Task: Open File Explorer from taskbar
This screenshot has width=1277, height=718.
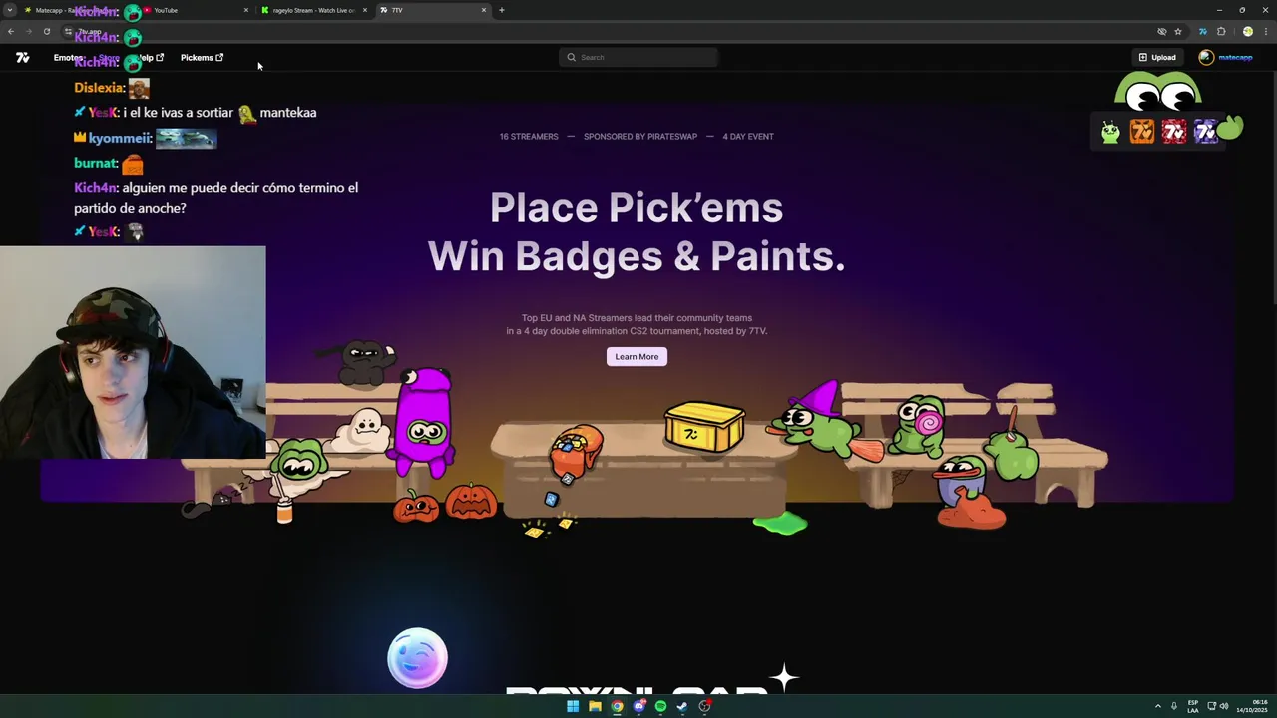Action: pos(595,706)
